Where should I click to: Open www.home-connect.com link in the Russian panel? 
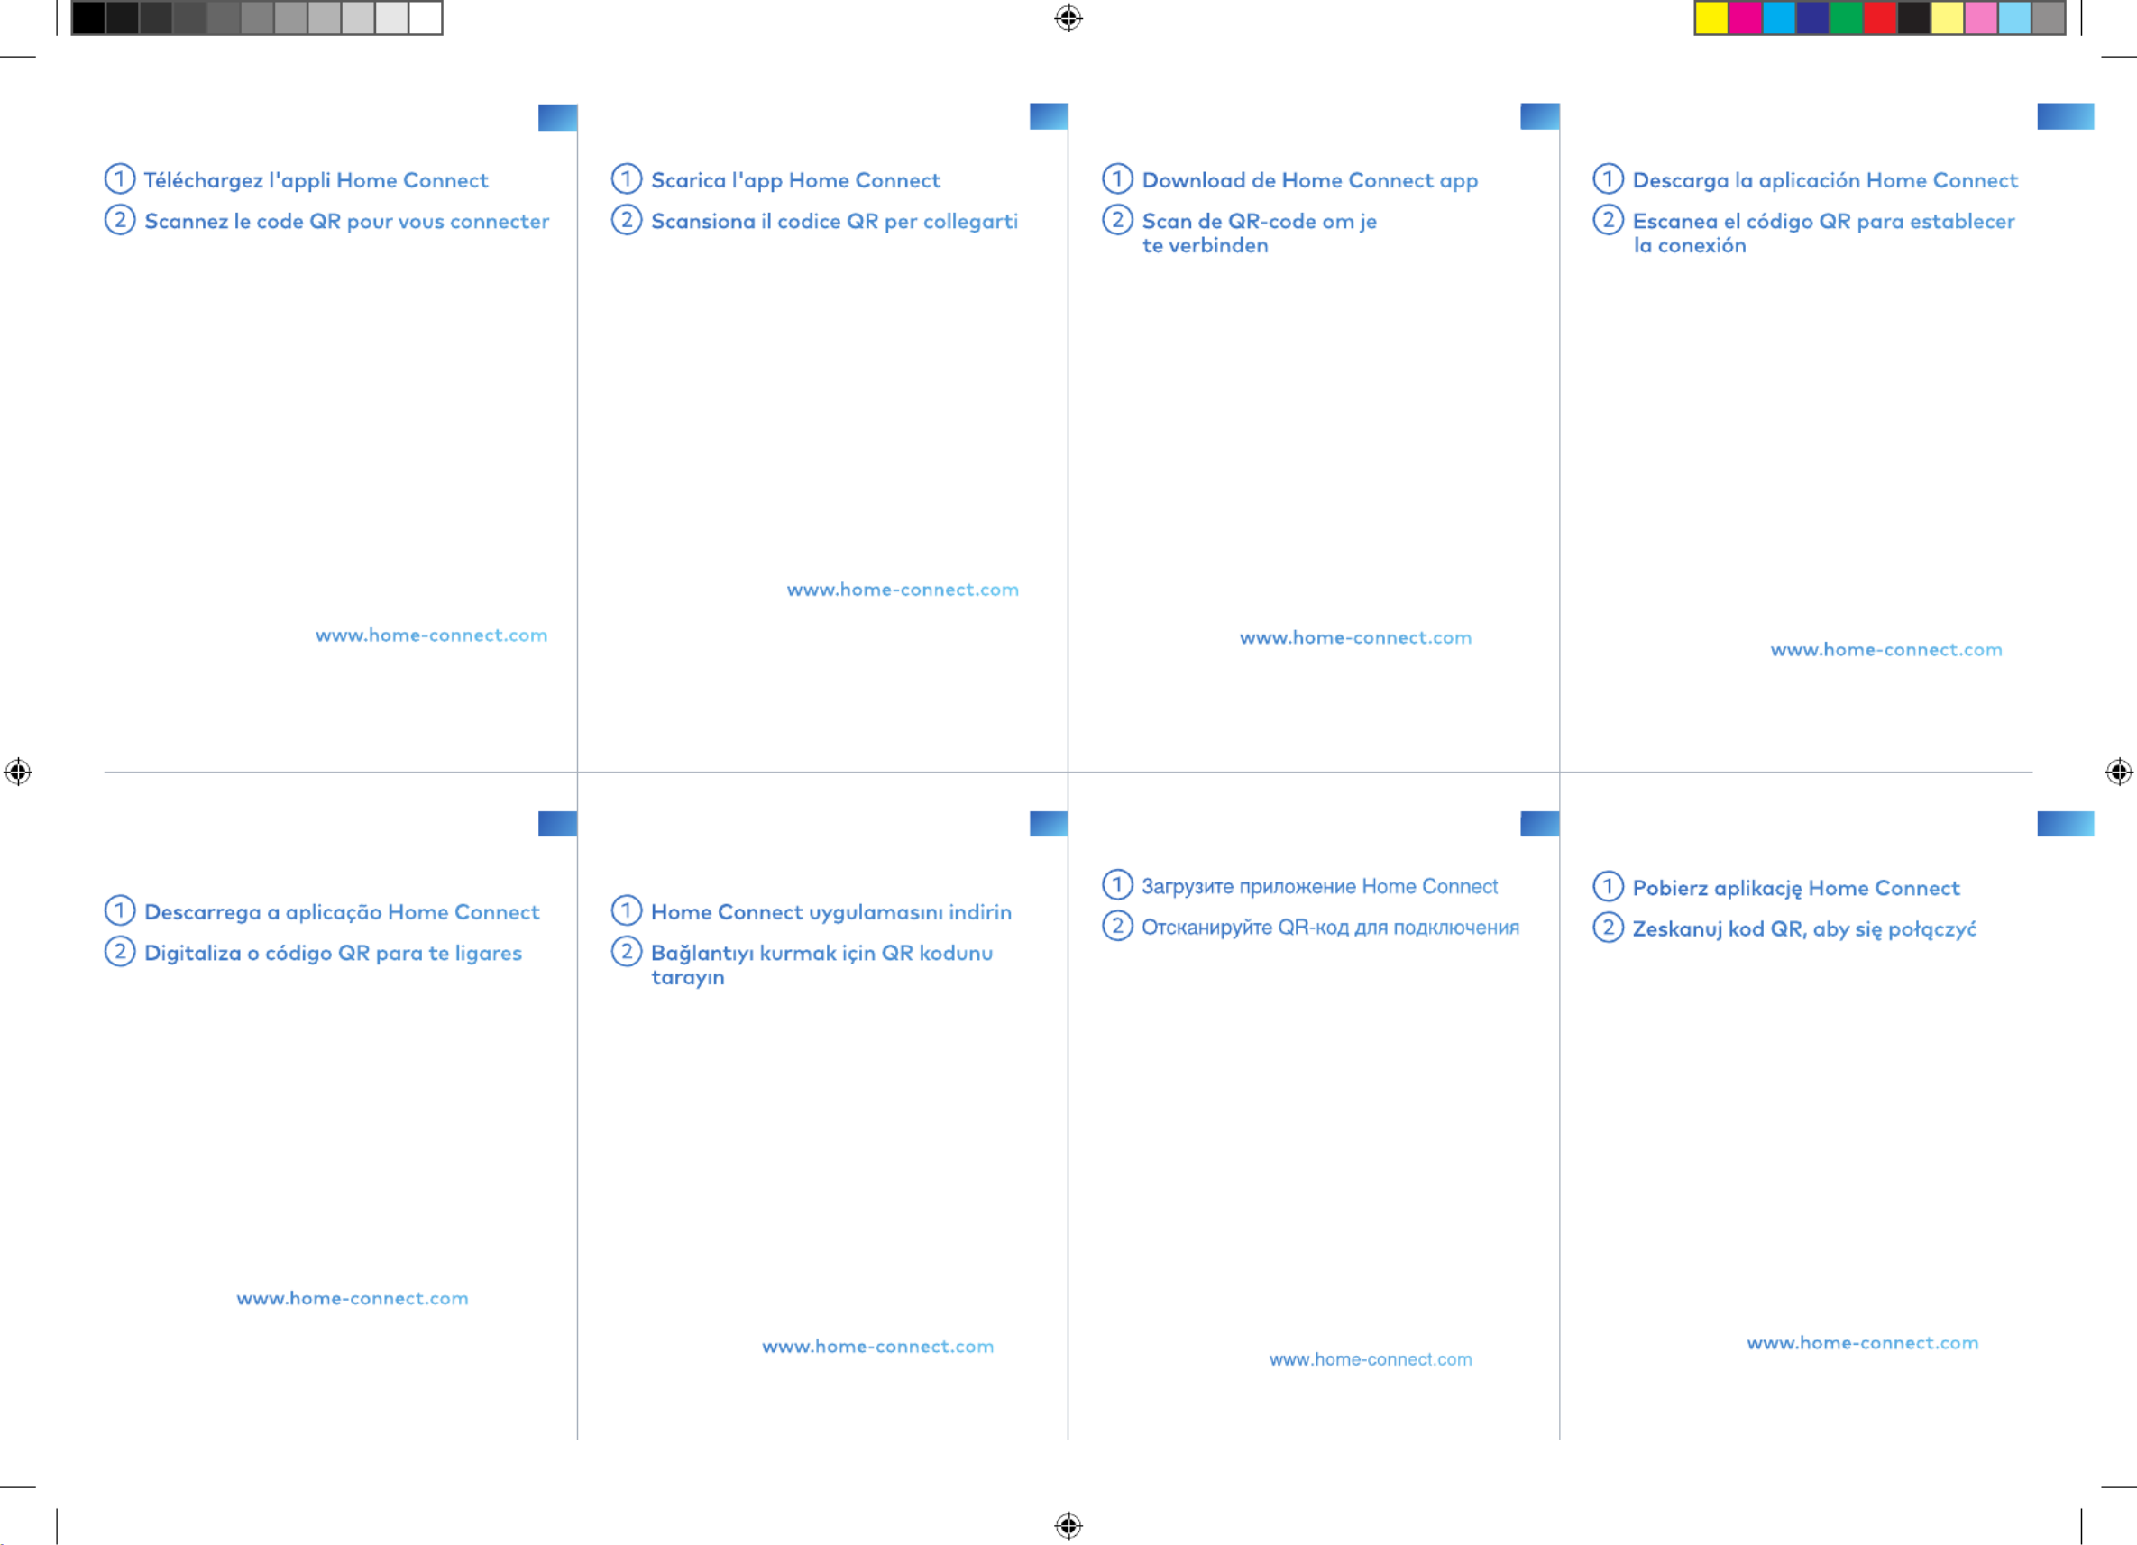1371,1359
